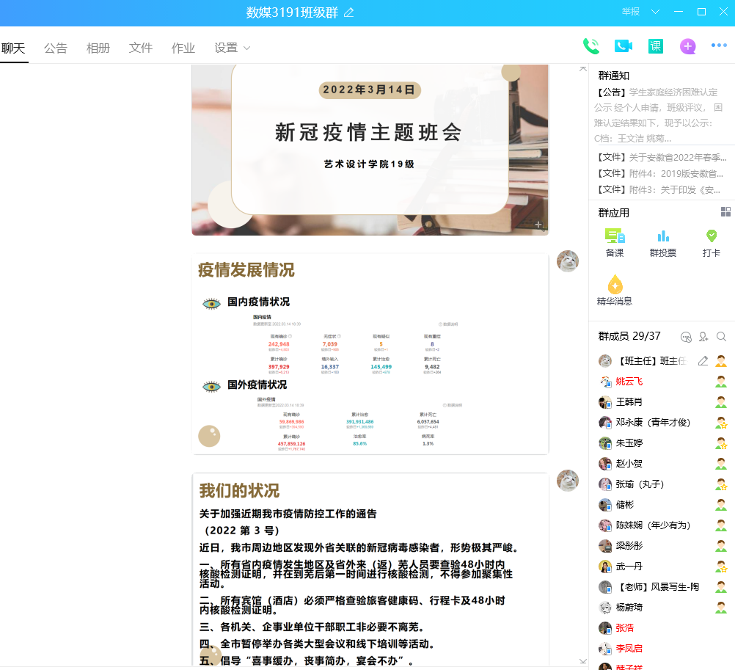Screen dimensions: 735x670
Task: Start a group video call
Action: [x=623, y=46]
